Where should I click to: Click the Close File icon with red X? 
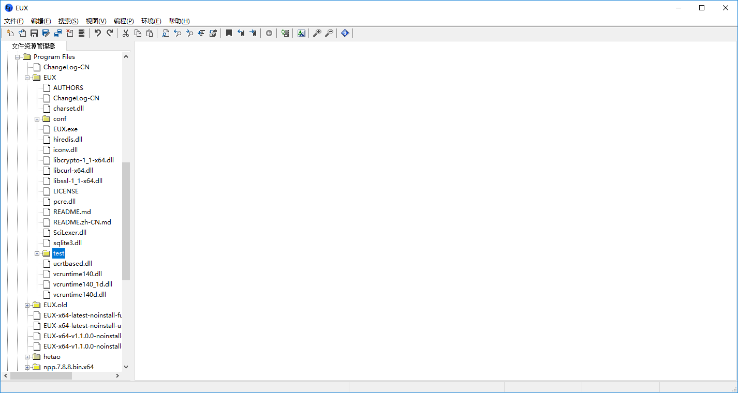click(70, 33)
